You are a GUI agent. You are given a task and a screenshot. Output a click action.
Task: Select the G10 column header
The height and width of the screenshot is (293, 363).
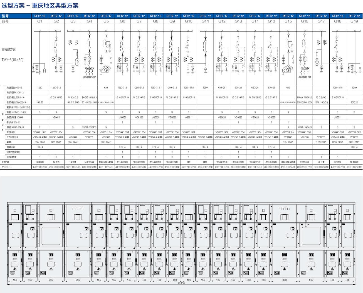coord(189,21)
